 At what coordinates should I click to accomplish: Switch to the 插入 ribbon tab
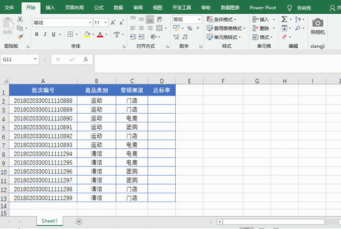point(50,8)
